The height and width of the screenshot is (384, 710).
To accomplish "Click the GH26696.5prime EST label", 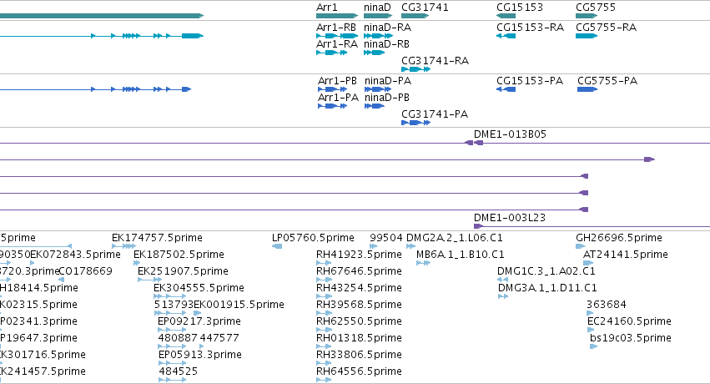I will 618,238.
